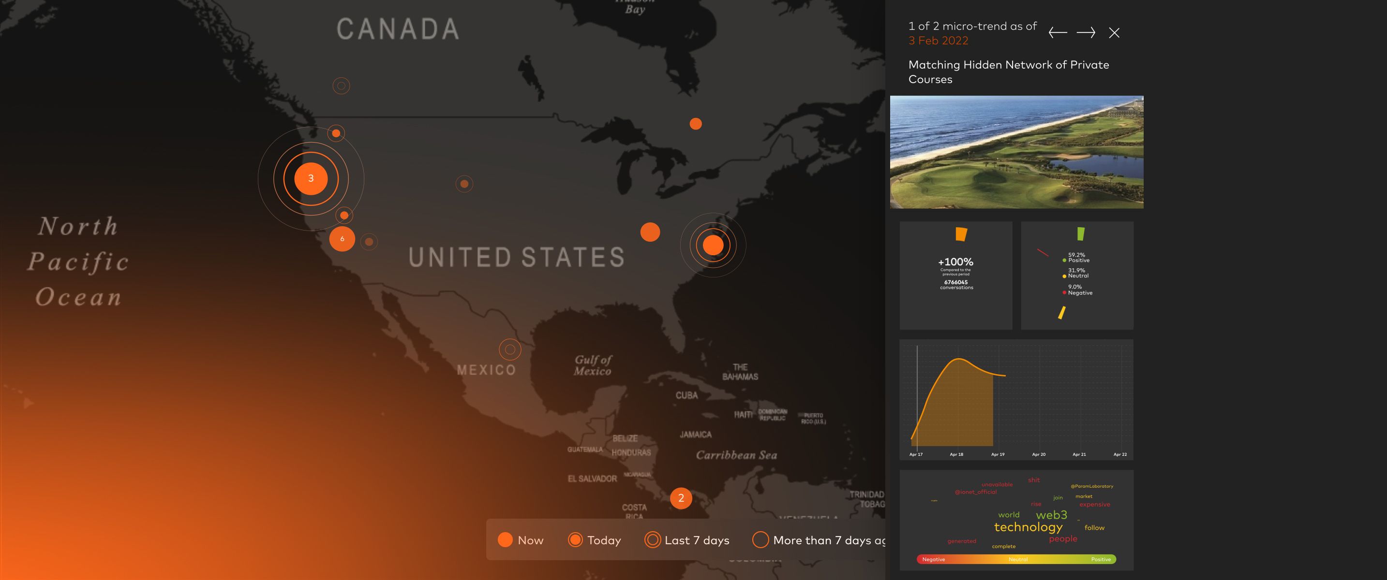
Task: Click the solid orange dot in eastern Canada
Action: click(696, 124)
